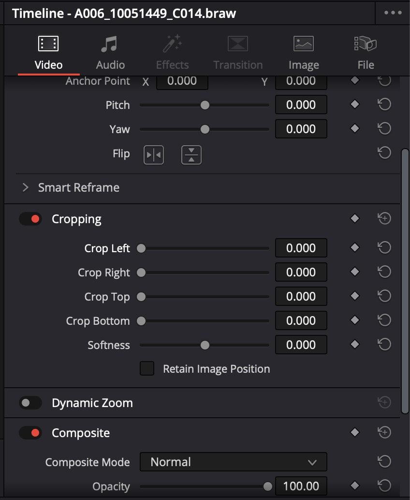This screenshot has height=500, width=410.
Task: Reset the Crop Bottom value
Action: 384,320
